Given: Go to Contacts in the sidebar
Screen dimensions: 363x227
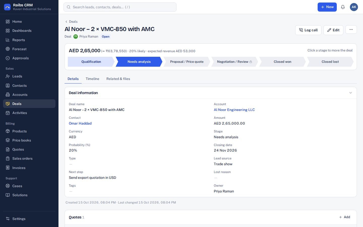Looking at the screenshot, I should [29, 86].
